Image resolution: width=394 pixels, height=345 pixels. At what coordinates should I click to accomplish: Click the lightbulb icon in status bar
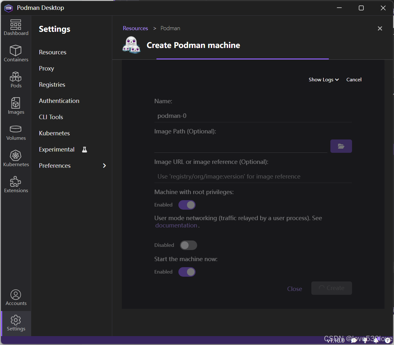coord(365,340)
